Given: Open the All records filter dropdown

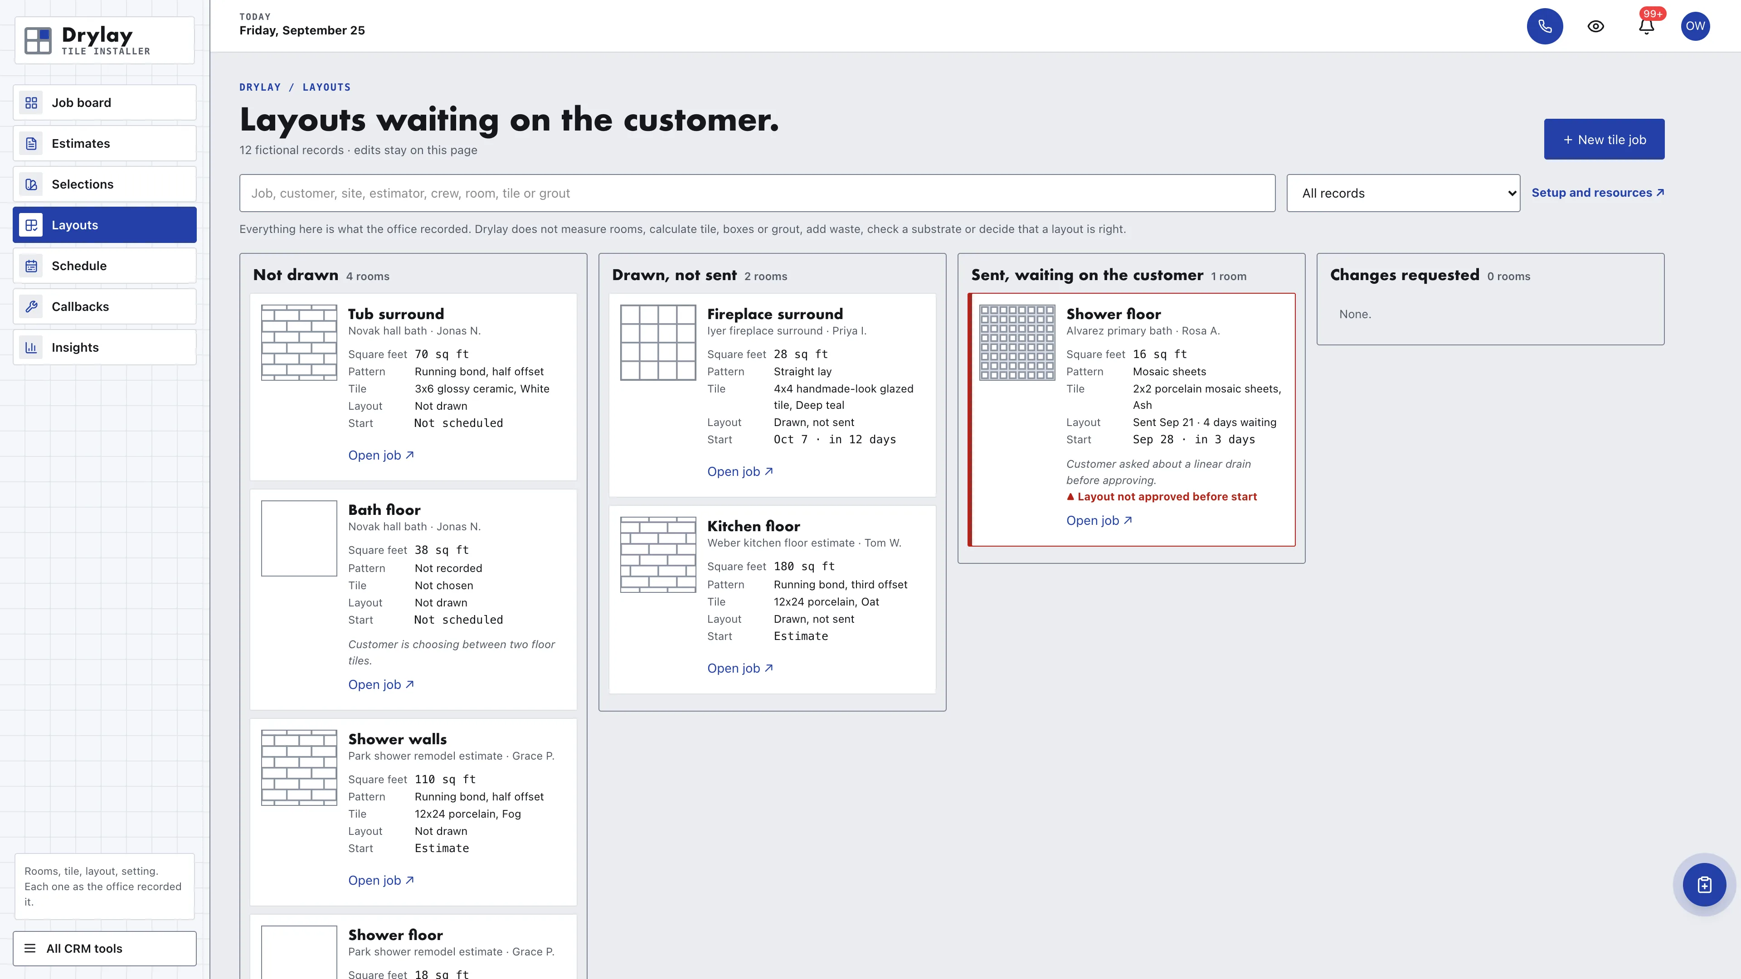Looking at the screenshot, I should click(x=1403, y=193).
